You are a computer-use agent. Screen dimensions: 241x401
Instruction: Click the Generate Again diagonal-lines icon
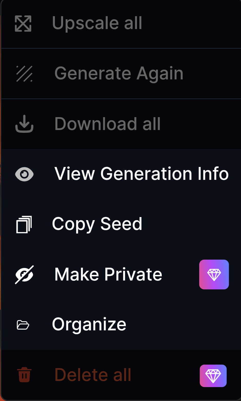click(24, 74)
